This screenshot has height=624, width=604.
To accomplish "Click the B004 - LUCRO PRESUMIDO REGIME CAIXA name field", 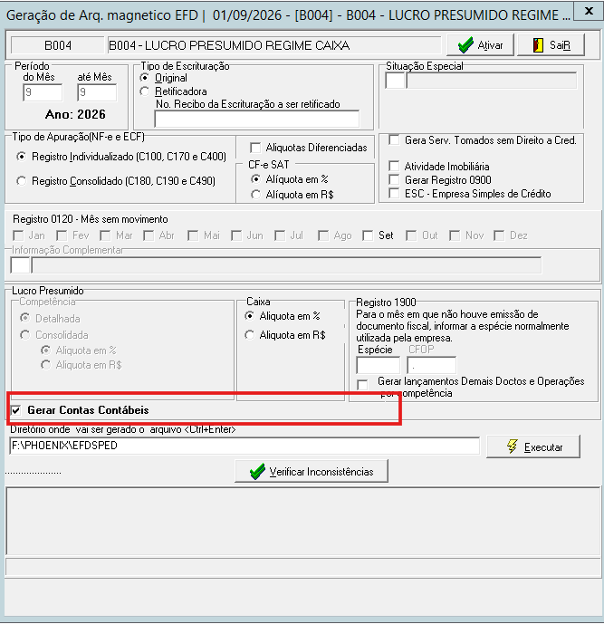I will point(274,45).
